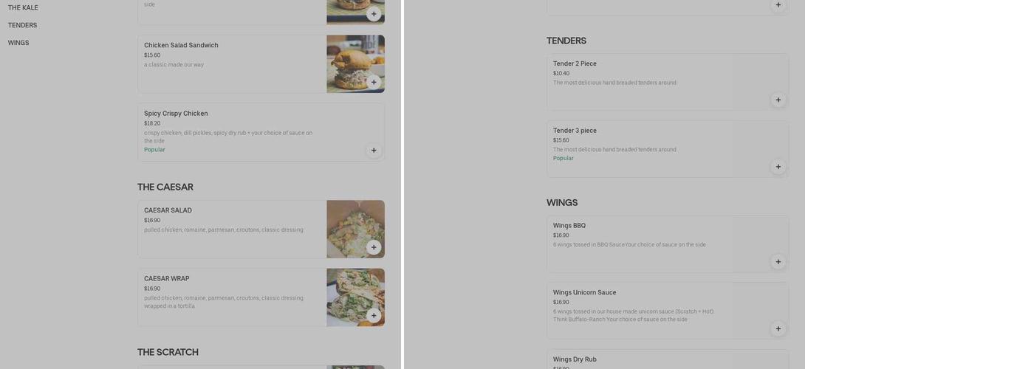Open Spicy Crispy Chicken item title
Viewport: 1034px width, 369px height.
pos(176,114)
